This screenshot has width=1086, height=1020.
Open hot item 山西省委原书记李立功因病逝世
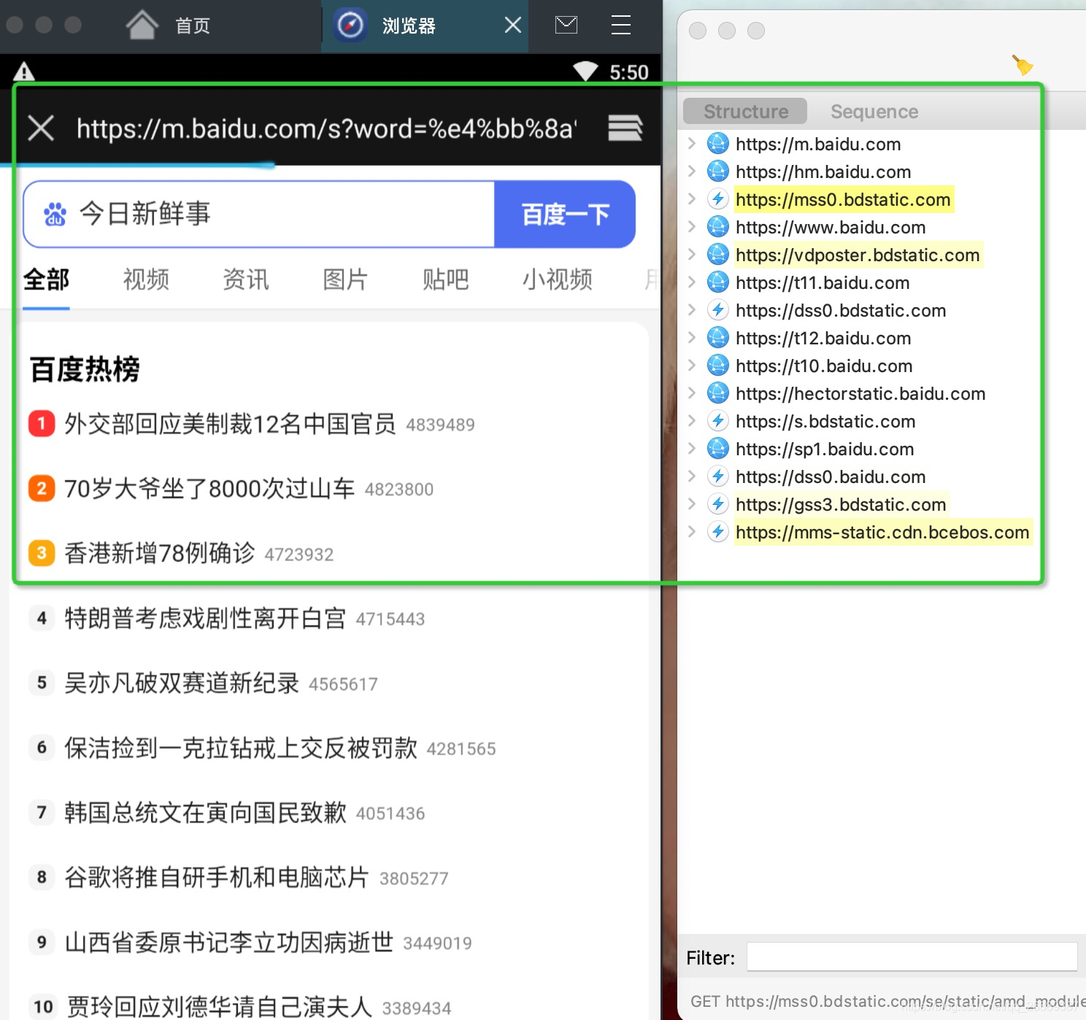click(229, 942)
